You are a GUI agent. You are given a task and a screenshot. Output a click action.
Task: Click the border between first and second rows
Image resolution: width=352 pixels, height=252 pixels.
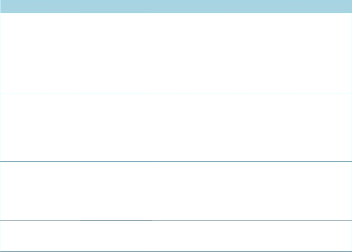pos(176,94)
